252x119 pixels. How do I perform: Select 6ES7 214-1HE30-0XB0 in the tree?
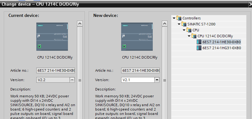pyautogui.click(x=222, y=42)
